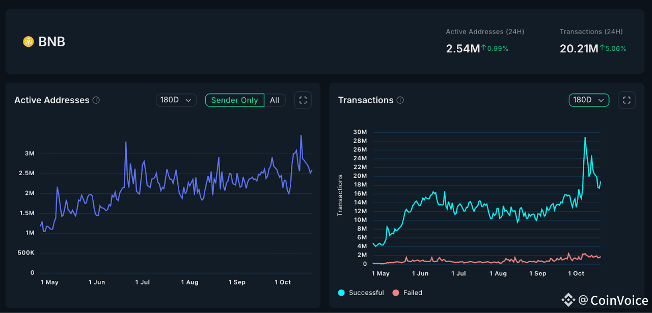This screenshot has width=652, height=313.
Task: Toggle Failed series in chart legend
Action: point(408,293)
